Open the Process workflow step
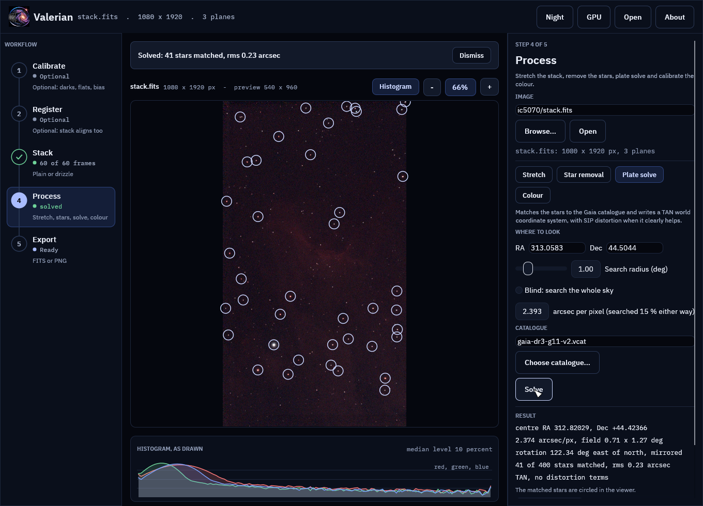 [x=61, y=207]
